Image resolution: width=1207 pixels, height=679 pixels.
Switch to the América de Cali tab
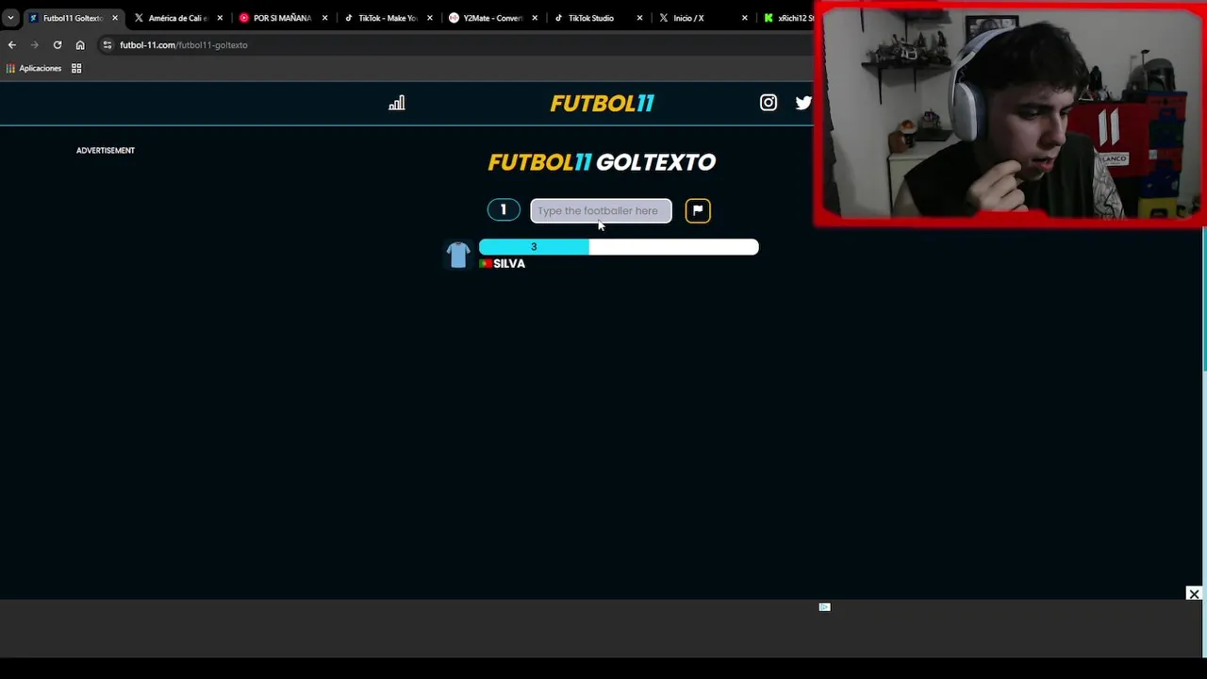click(178, 18)
